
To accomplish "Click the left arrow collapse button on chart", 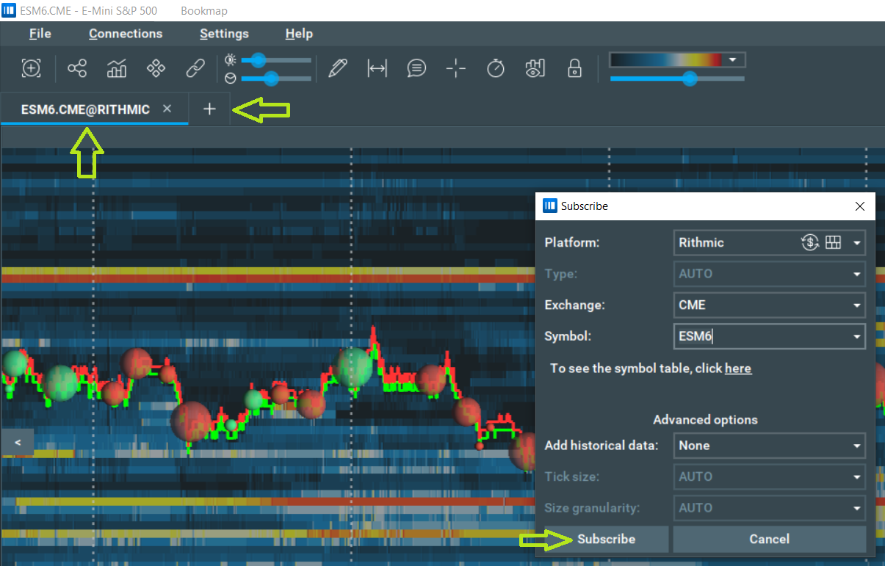I will click(18, 443).
